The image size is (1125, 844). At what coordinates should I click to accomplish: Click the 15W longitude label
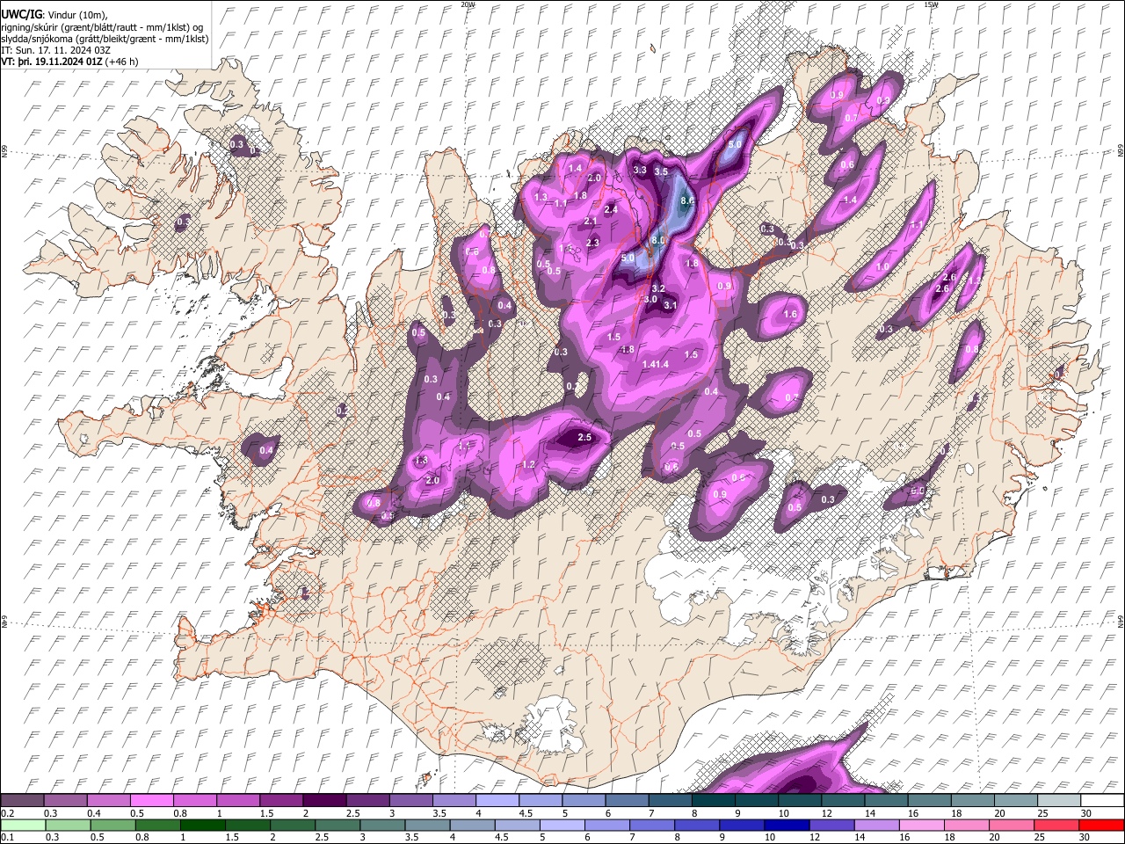coord(931,4)
